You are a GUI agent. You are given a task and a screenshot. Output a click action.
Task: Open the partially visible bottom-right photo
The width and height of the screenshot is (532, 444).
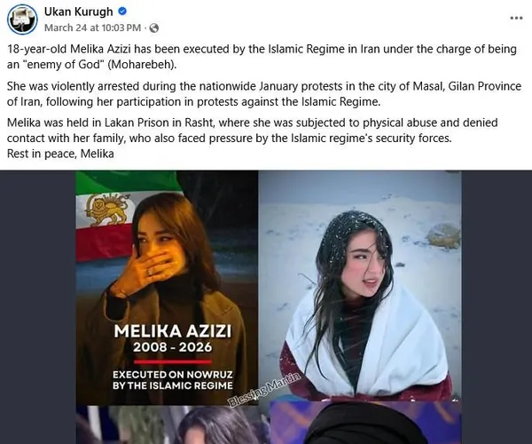(365, 423)
